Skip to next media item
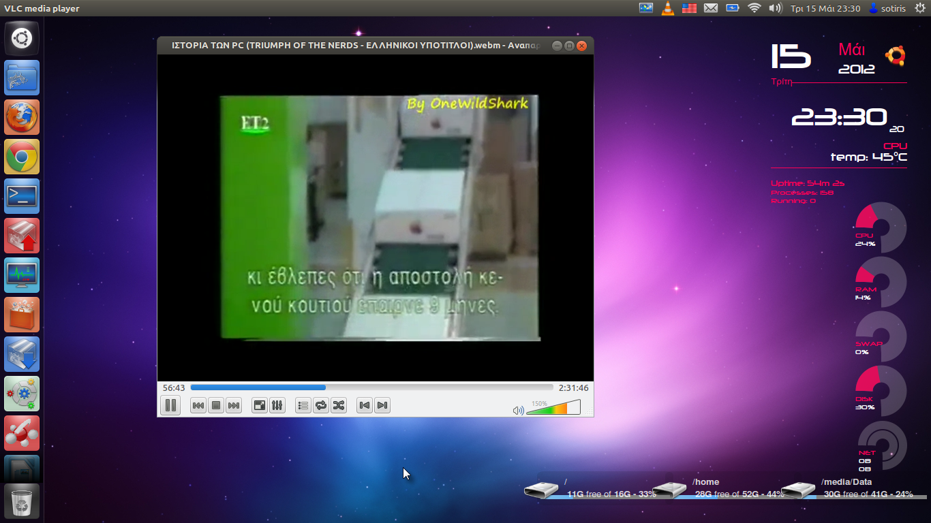This screenshot has width=931, height=523. [234, 406]
